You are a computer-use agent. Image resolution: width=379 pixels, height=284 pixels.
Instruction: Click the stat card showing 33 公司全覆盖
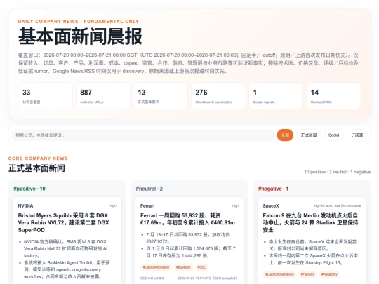[x=45, y=96]
